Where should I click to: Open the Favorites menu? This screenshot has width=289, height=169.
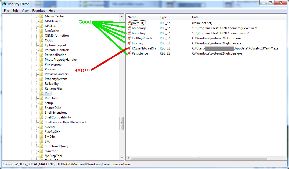[38, 11]
